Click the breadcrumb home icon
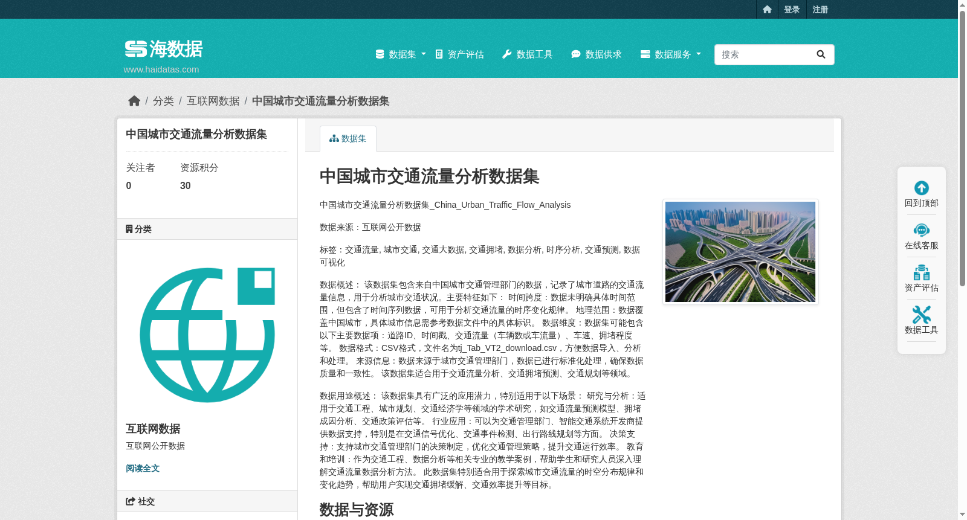 pyautogui.click(x=134, y=101)
